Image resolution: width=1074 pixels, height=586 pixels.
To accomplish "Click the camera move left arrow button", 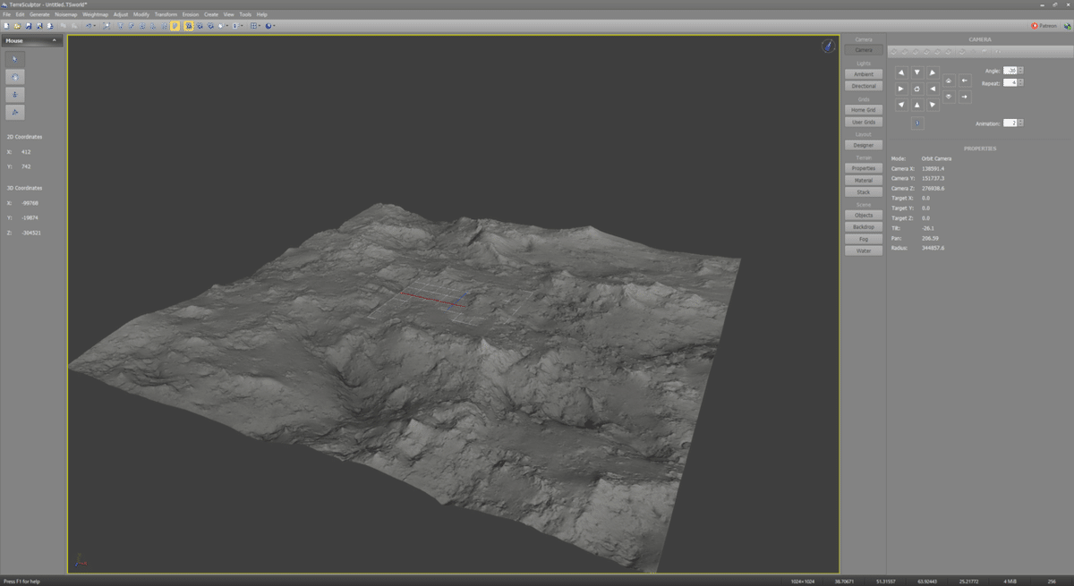I will pyautogui.click(x=965, y=81).
